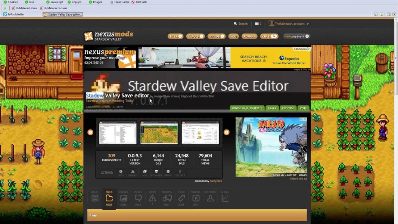
Task: Click report this ad under Naruto
Action: (298, 179)
